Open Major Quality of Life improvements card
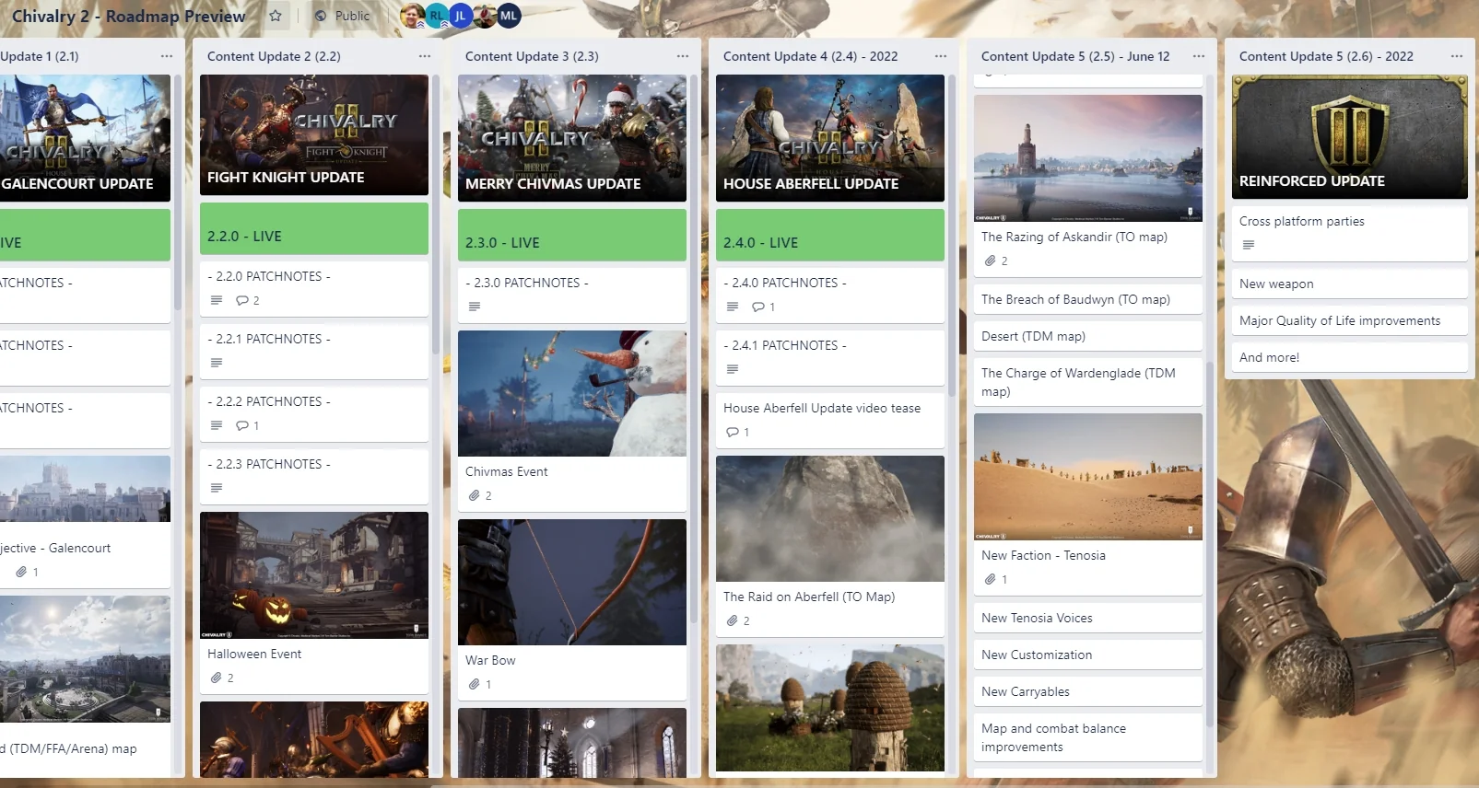 tap(1350, 320)
